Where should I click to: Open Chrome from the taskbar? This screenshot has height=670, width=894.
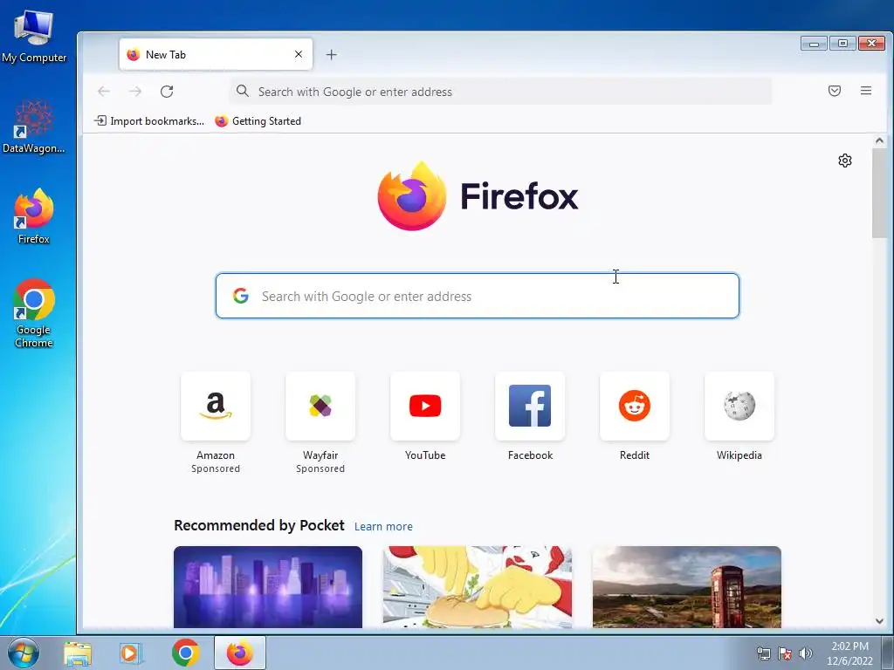(x=185, y=653)
